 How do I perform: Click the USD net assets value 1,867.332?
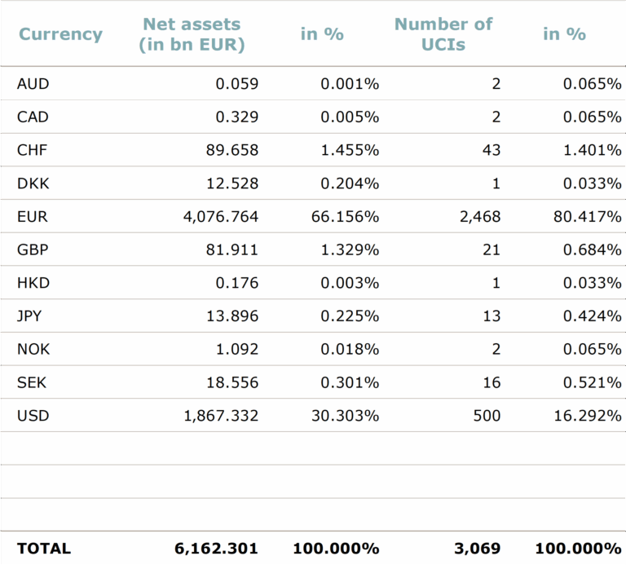221,416
